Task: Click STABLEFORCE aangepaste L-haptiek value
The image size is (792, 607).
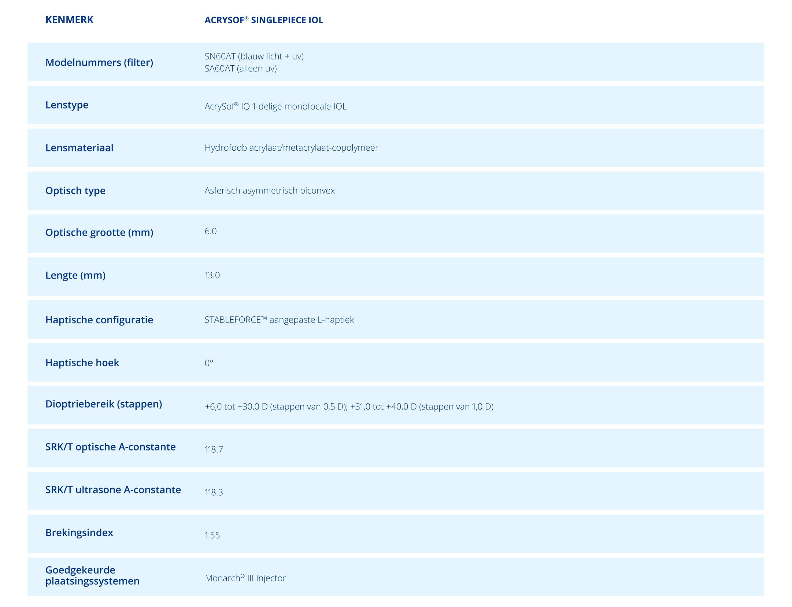Action: coord(279,320)
